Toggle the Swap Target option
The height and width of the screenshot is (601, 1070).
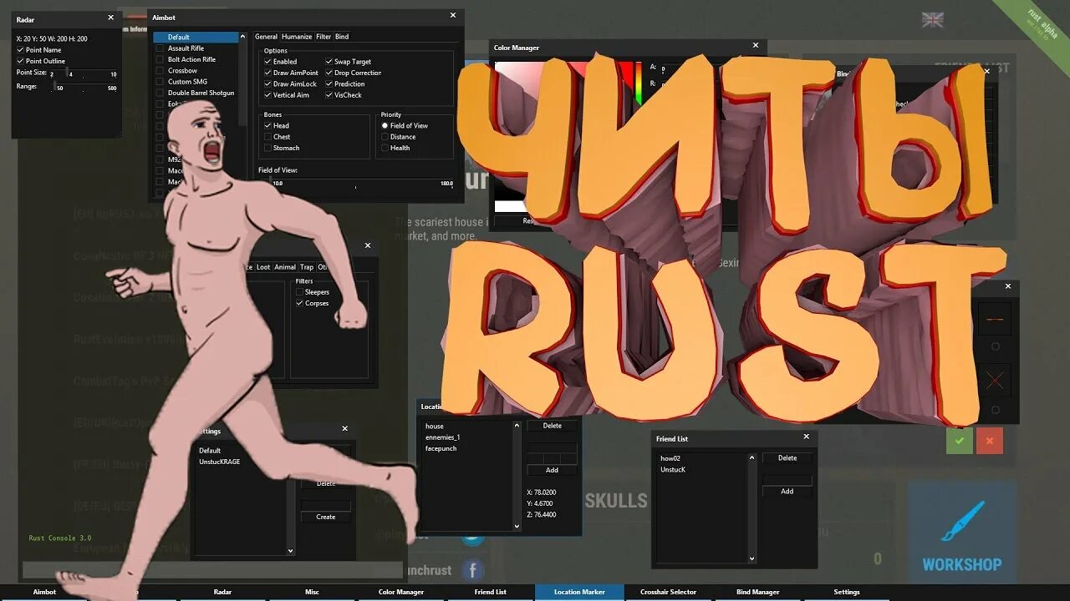pyautogui.click(x=329, y=62)
